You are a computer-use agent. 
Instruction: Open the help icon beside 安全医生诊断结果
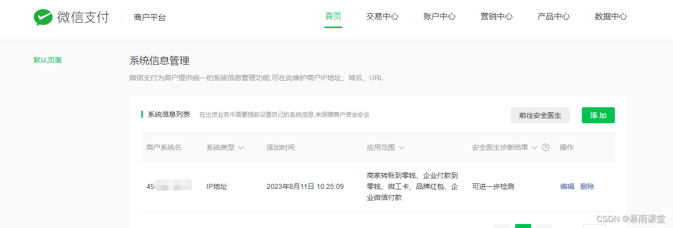coord(546,147)
